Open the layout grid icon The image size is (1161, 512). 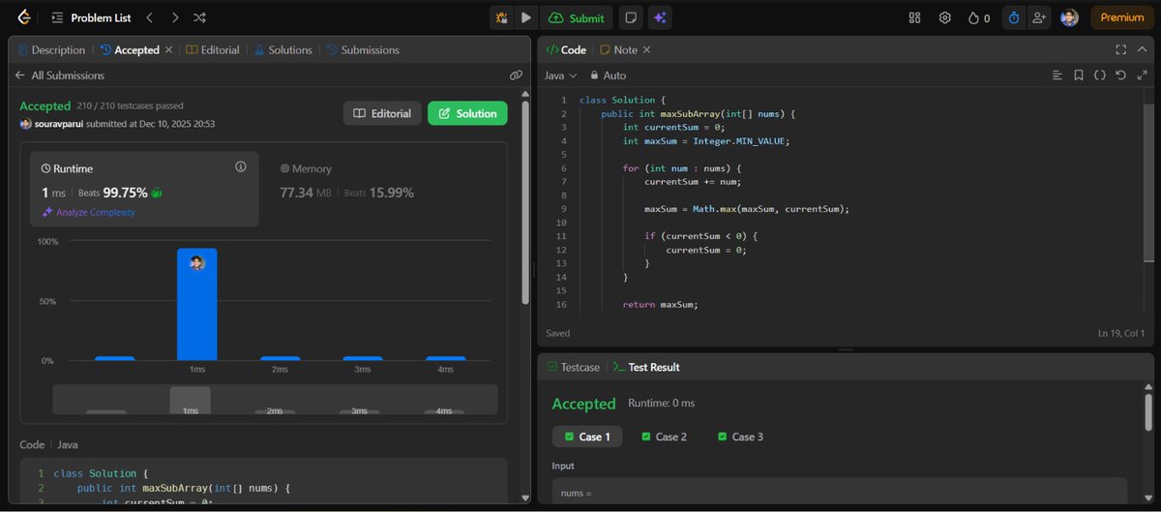coord(915,17)
